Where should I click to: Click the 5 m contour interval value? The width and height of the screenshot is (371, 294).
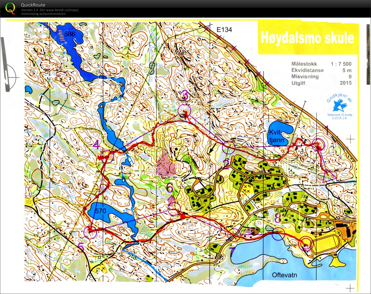pos(347,70)
